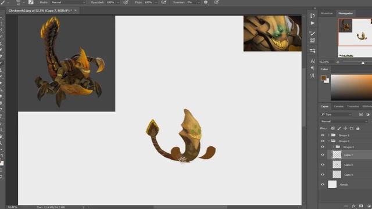
Task: Select the Capa 6 layer
Action: coord(349,165)
